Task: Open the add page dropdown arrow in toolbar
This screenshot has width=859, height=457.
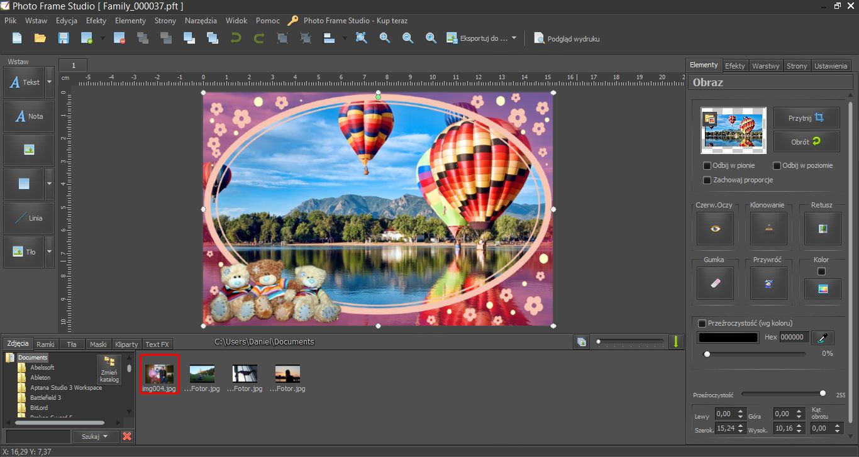Action: tap(102, 38)
